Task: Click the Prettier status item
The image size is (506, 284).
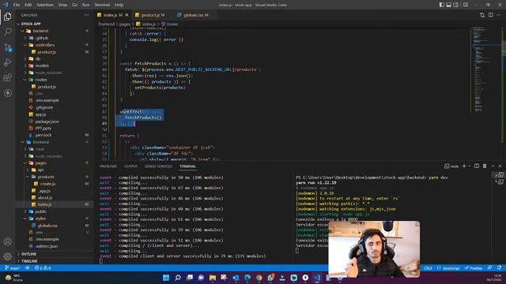Action: coord(474,268)
